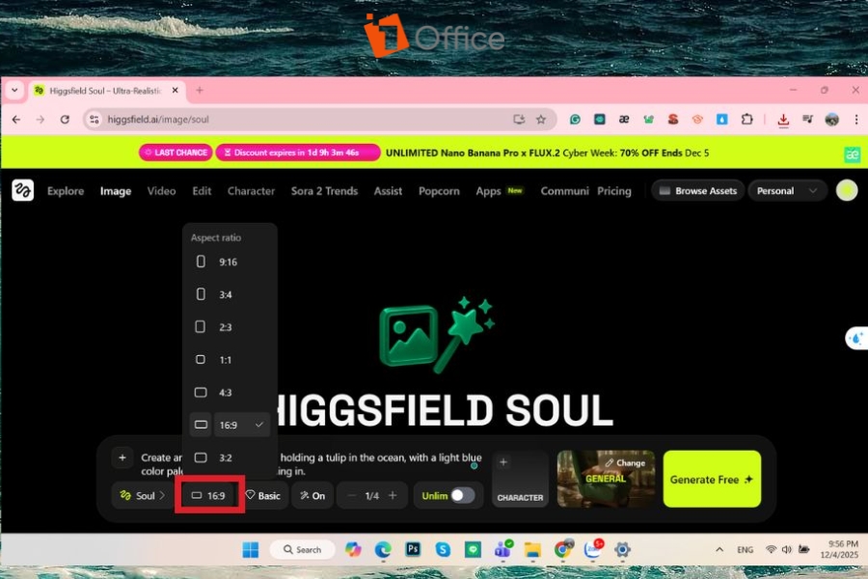Select the 3:4 aspect ratio
Screen dimensions: 868x579
(x=229, y=294)
